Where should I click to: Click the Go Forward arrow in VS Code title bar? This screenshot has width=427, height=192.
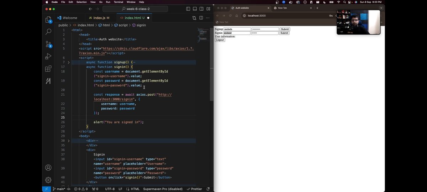pos(97,9)
